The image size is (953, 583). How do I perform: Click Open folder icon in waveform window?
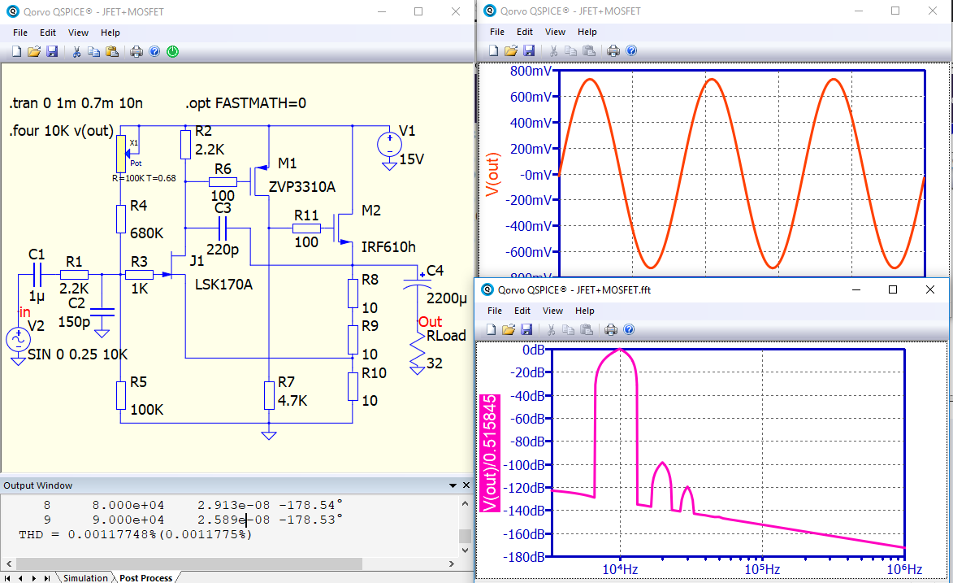point(510,50)
